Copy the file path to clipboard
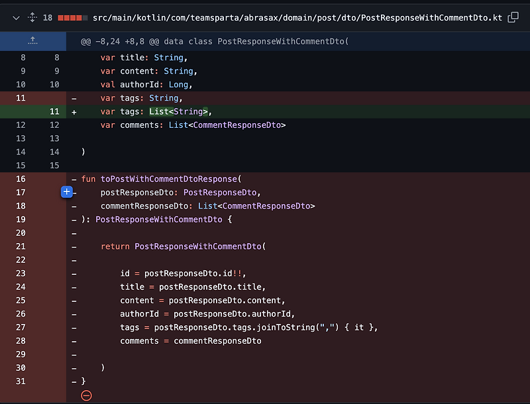The width and height of the screenshot is (530, 404). point(513,17)
